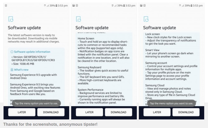Tap the toast message in the right screenshot
The image size is (208, 128).
coord(171,104)
